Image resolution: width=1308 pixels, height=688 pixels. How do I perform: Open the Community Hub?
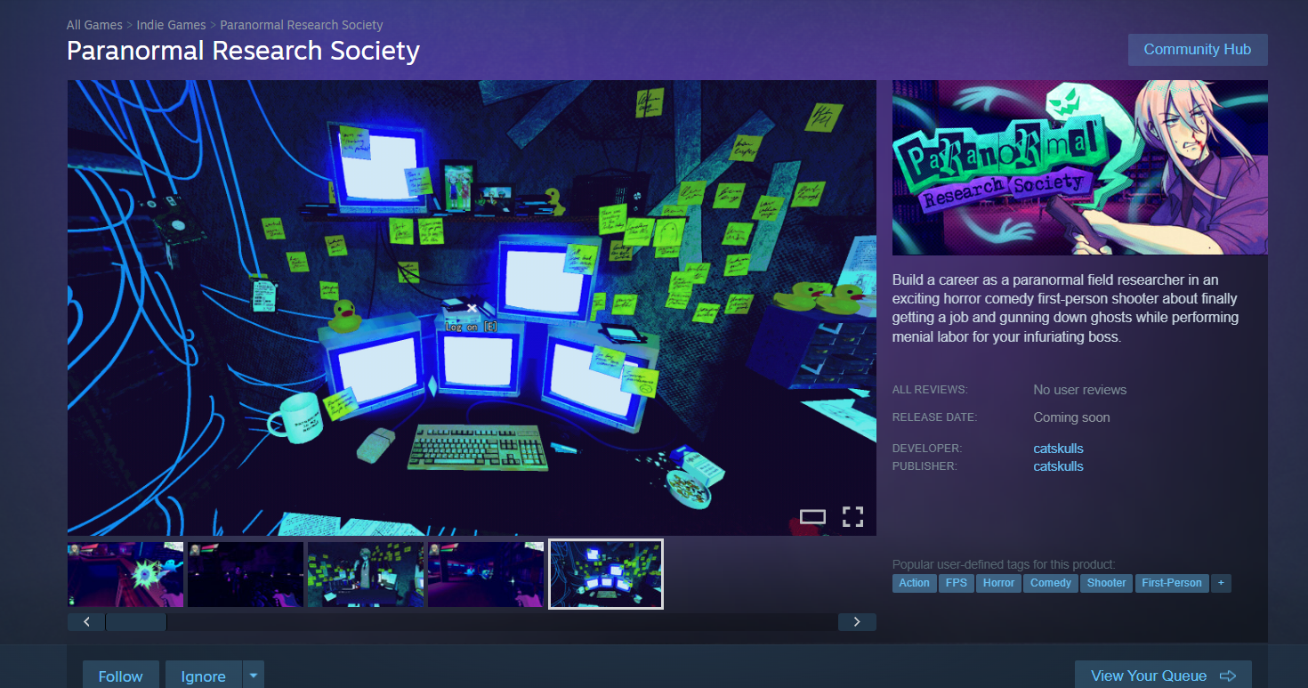click(x=1198, y=50)
